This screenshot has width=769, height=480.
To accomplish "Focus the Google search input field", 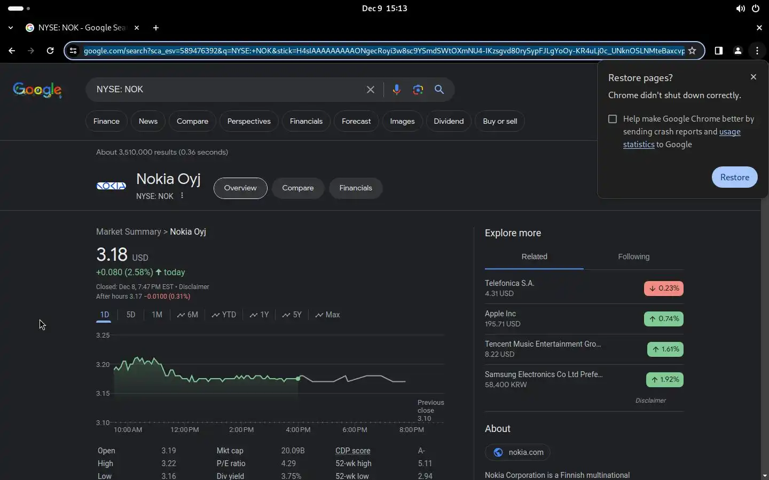I will [x=227, y=90].
